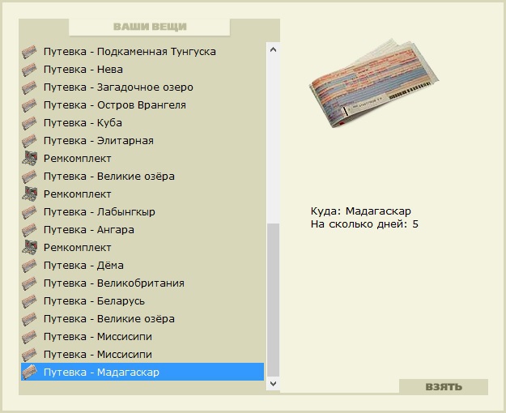Select 'Путевка - Великие озёра' between the Ремкомплект rows
The width and height of the screenshot is (506, 413).
(x=142, y=177)
